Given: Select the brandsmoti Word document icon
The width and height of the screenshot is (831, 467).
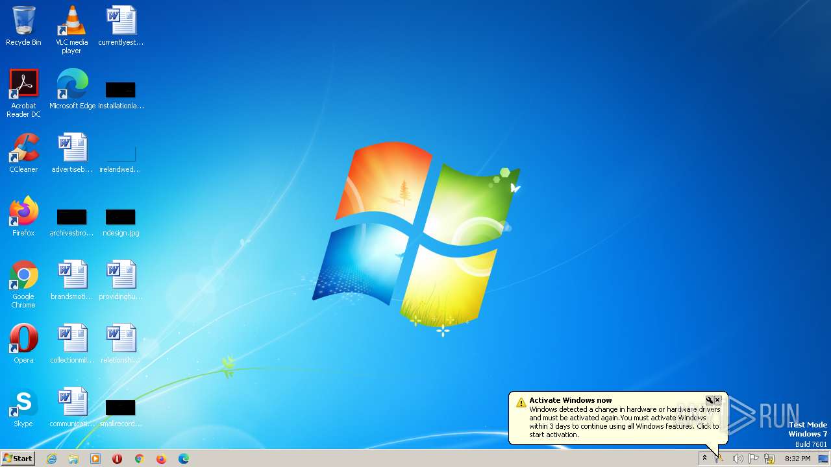Looking at the screenshot, I should 71,280.
